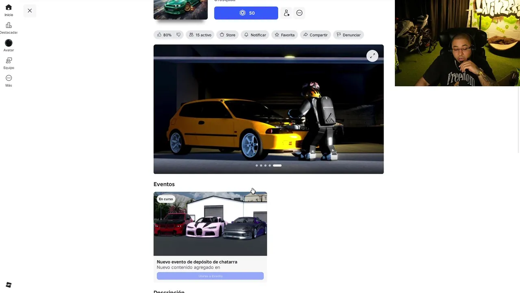This screenshot has height=293, width=520.
Task: Open the Store button
Action: [x=227, y=35]
